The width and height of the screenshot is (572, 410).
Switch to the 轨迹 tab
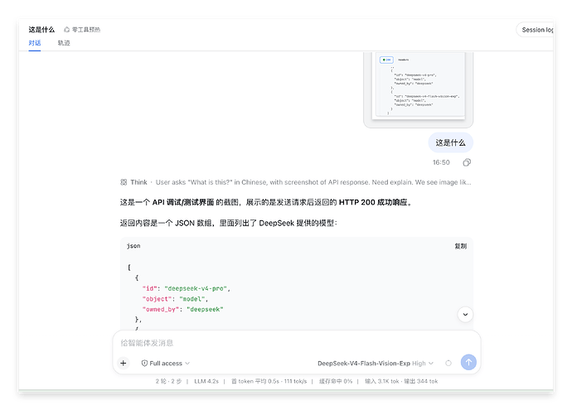point(64,43)
